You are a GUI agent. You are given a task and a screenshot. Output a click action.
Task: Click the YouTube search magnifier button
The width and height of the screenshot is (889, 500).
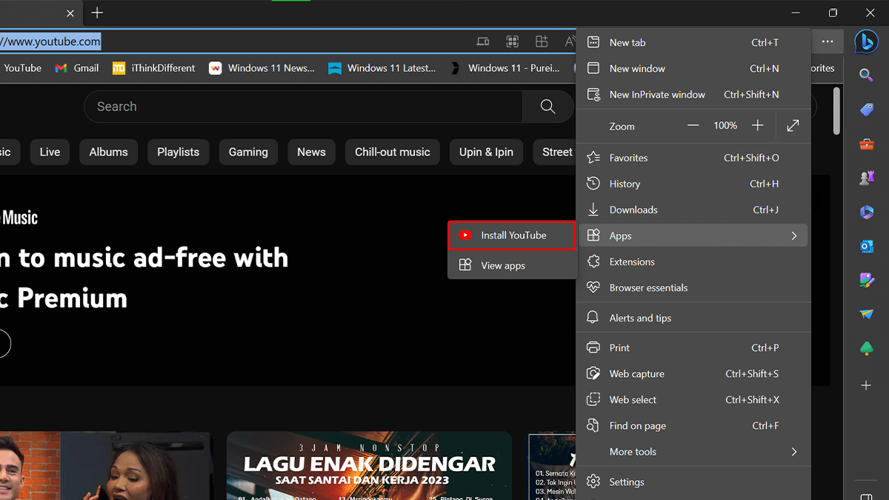547,107
